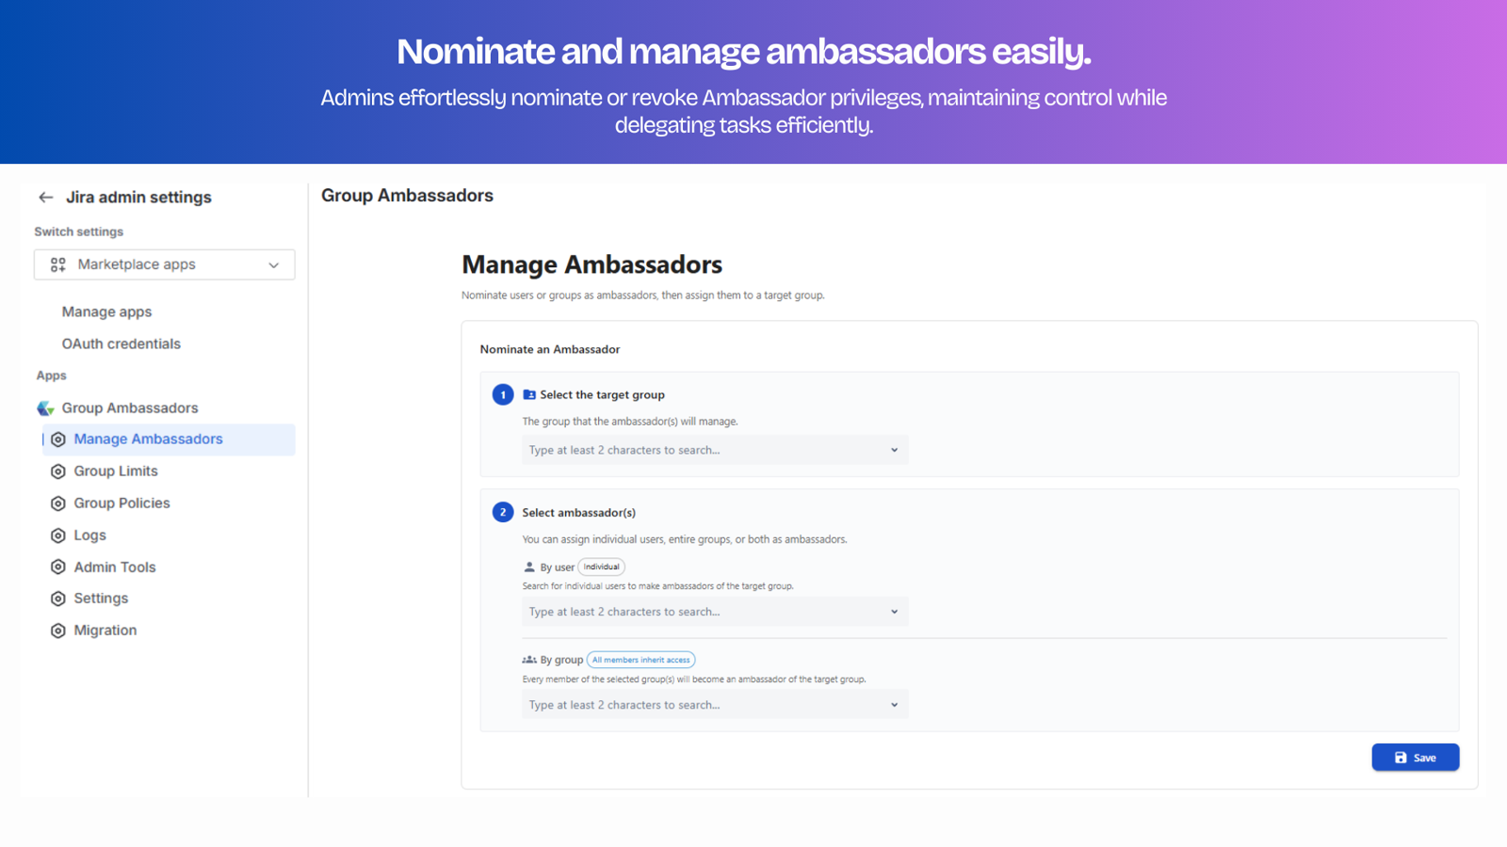Select Group Limits in the sidebar
Image resolution: width=1507 pixels, height=847 pixels.
coord(116,471)
